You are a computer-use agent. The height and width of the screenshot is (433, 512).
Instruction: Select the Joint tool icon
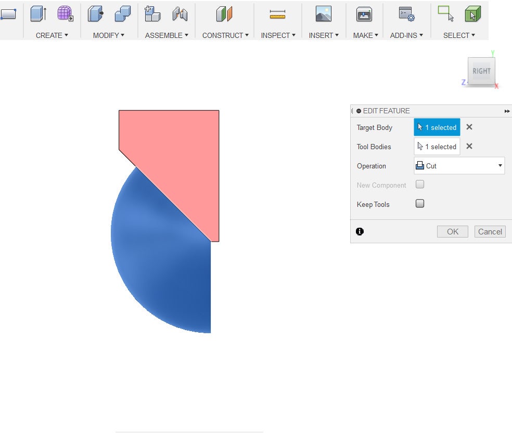pyautogui.click(x=180, y=14)
